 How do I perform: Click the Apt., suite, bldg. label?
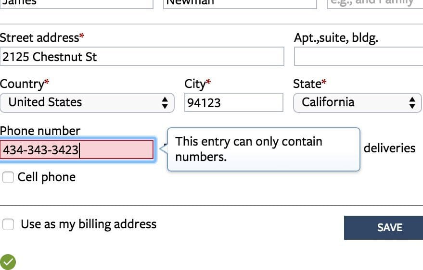(x=336, y=38)
